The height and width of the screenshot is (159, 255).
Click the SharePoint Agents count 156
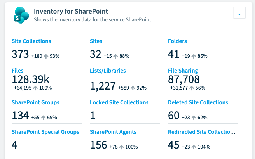coord(99,145)
